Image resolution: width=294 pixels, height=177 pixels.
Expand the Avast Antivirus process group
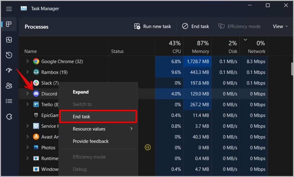click(27, 137)
